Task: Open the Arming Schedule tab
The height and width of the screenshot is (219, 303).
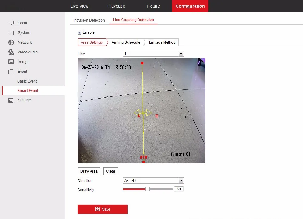Action: click(126, 42)
